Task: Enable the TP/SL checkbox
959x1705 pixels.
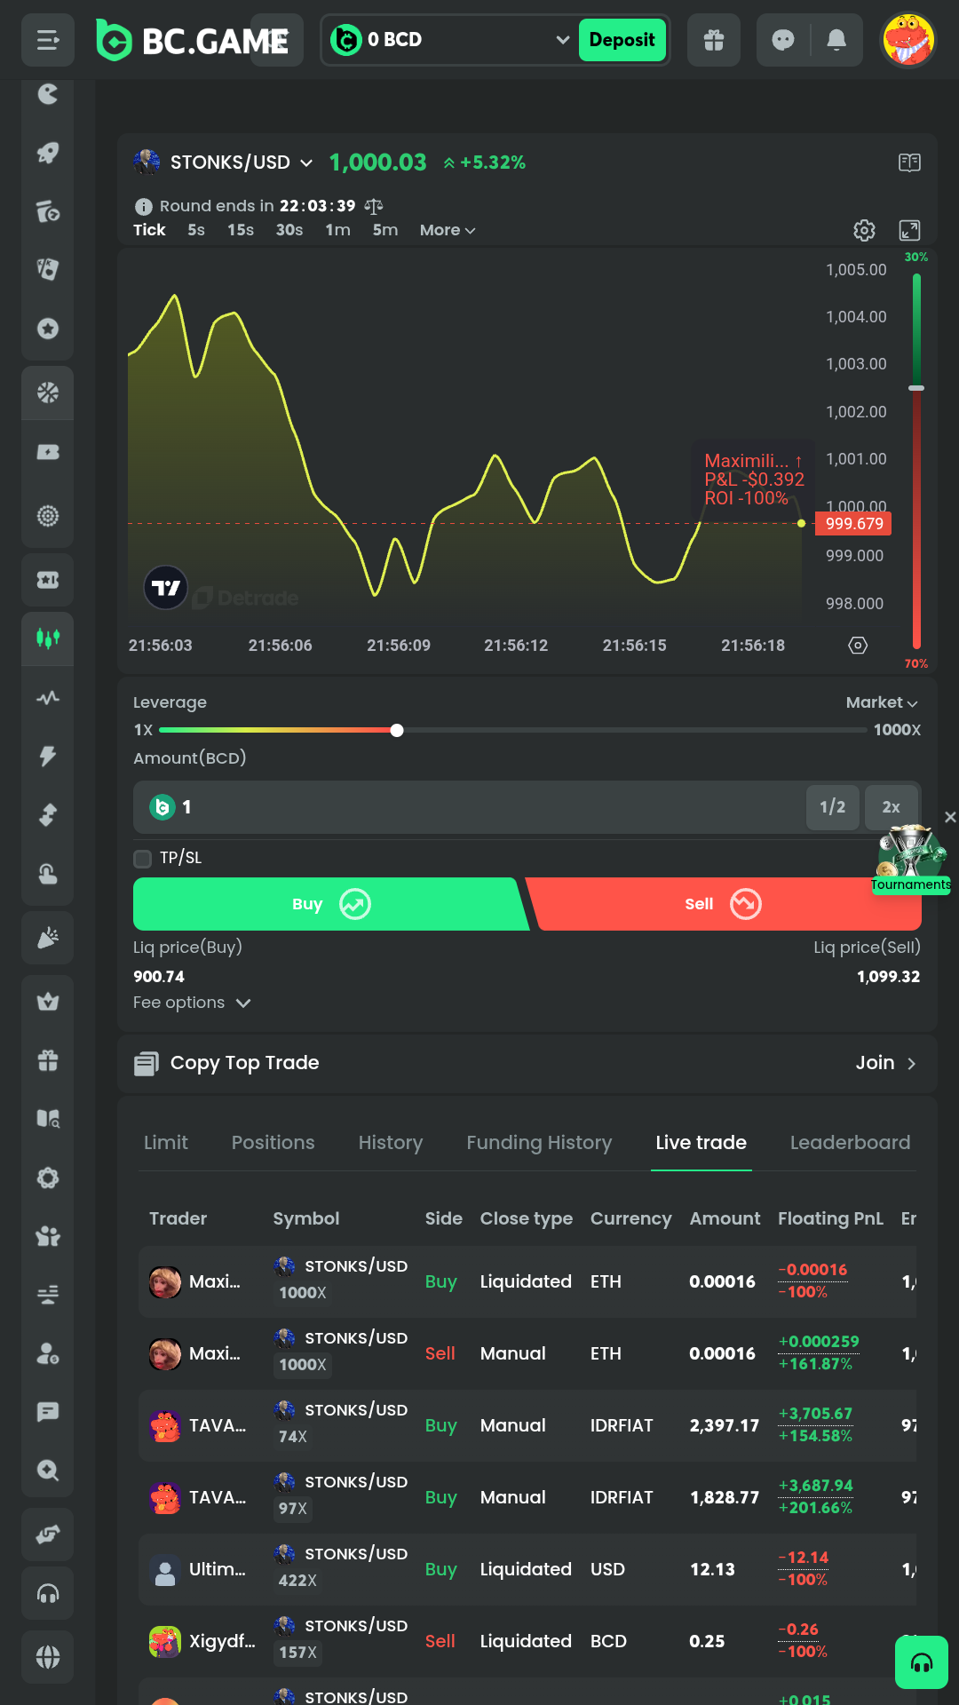Action: click(142, 859)
